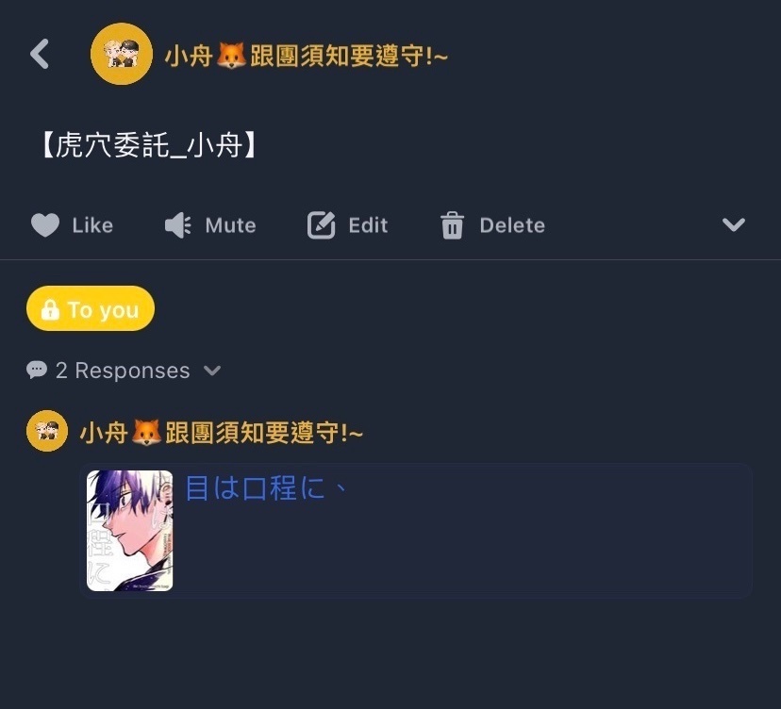The image size is (781, 709).
Task: Open the manga cover thumbnail
Action: [x=129, y=531]
